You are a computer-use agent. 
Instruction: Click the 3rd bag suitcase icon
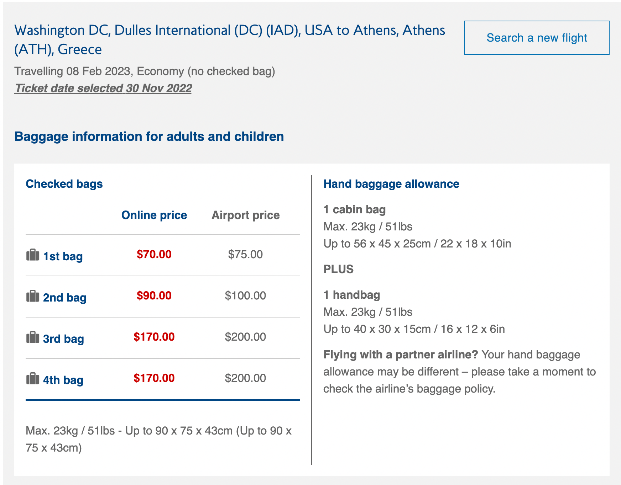click(32, 337)
